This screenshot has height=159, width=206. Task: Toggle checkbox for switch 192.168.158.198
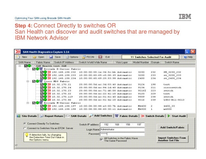pyautogui.click(x=42, y=109)
